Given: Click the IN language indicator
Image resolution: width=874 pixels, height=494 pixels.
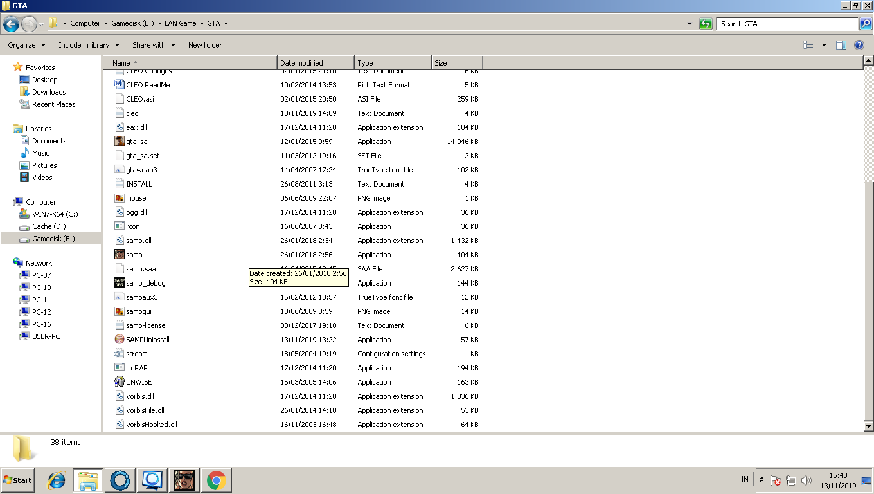Looking at the screenshot, I should [745, 479].
